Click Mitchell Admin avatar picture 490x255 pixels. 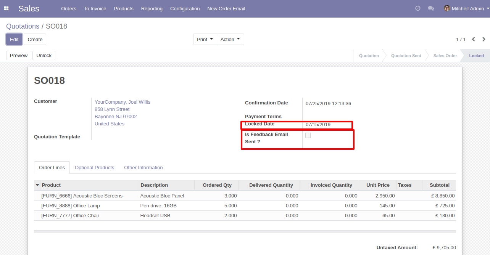click(x=447, y=8)
